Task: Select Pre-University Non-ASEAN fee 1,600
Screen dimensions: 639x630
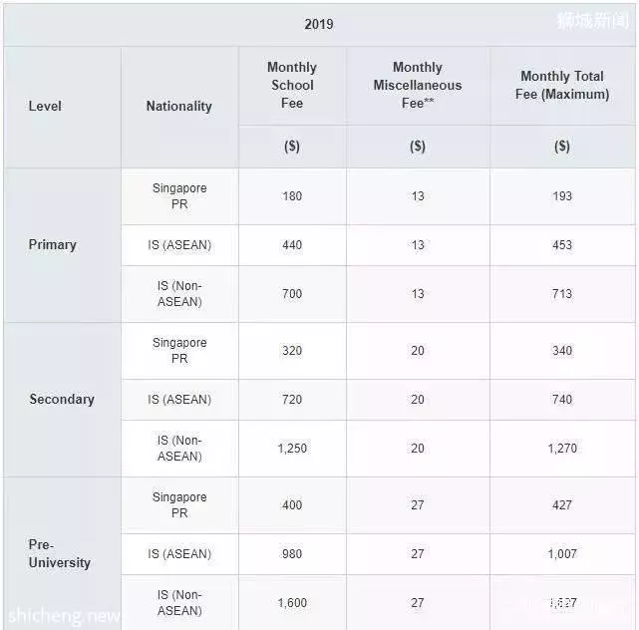Action: [x=292, y=603]
